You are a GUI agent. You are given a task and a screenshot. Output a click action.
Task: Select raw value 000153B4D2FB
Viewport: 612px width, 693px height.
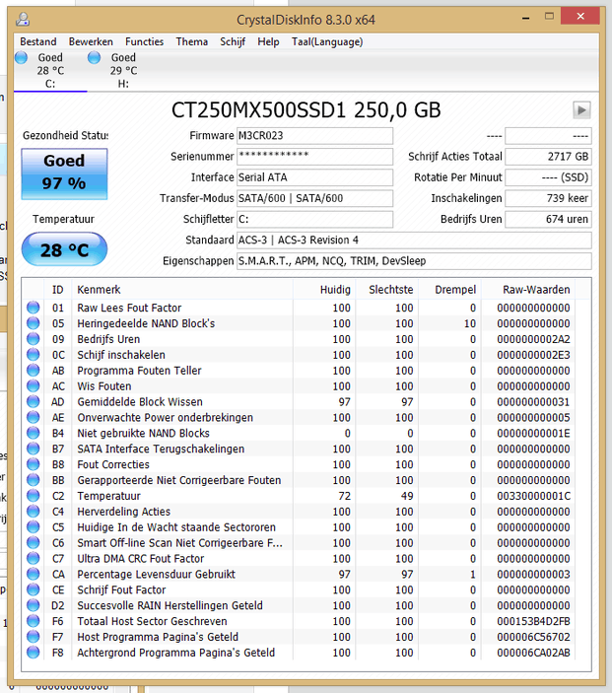click(533, 621)
